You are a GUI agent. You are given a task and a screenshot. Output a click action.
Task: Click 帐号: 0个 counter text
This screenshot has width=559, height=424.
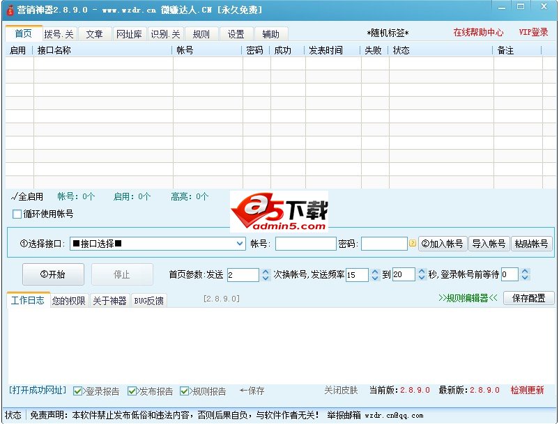tap(76, 196)
